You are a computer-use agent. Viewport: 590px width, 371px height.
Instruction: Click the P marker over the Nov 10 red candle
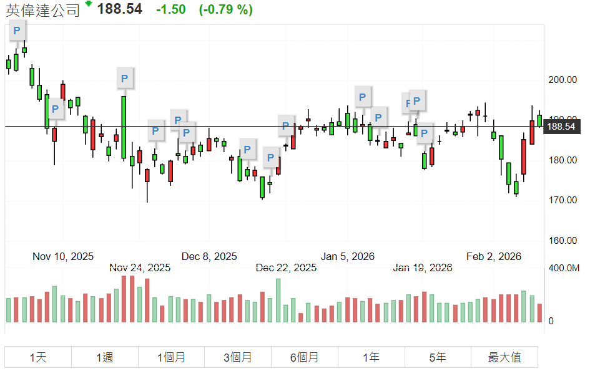click(x=55, y=110)
